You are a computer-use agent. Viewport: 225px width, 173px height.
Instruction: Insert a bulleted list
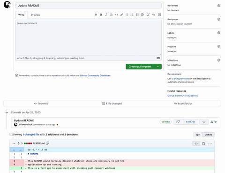click(127, 15)
